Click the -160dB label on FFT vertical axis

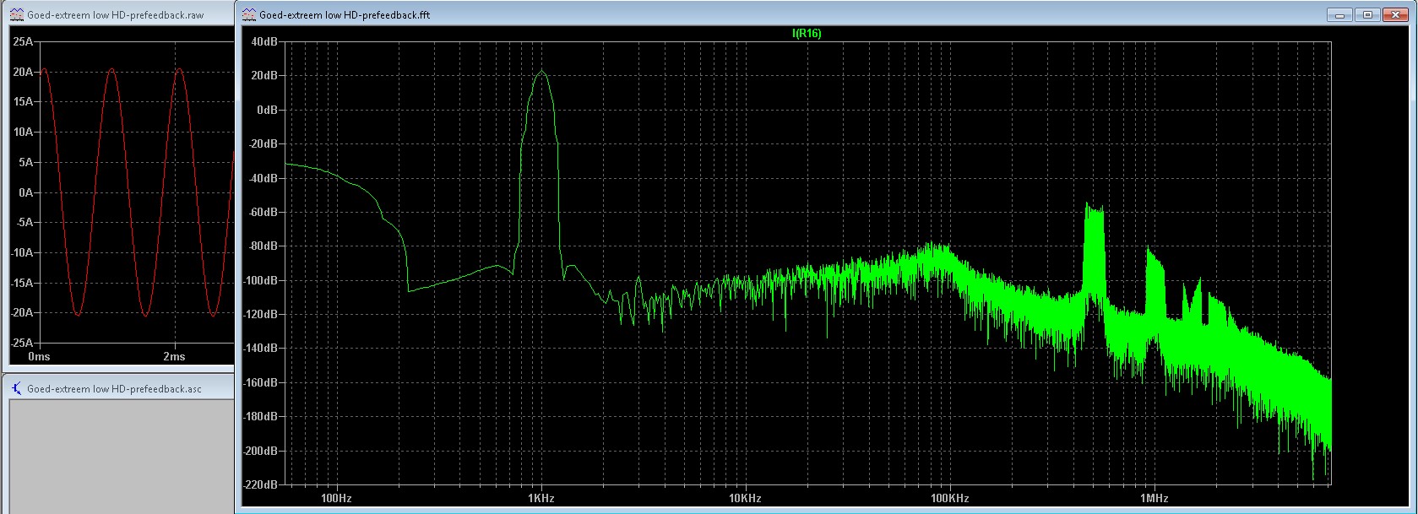[260, 382]
